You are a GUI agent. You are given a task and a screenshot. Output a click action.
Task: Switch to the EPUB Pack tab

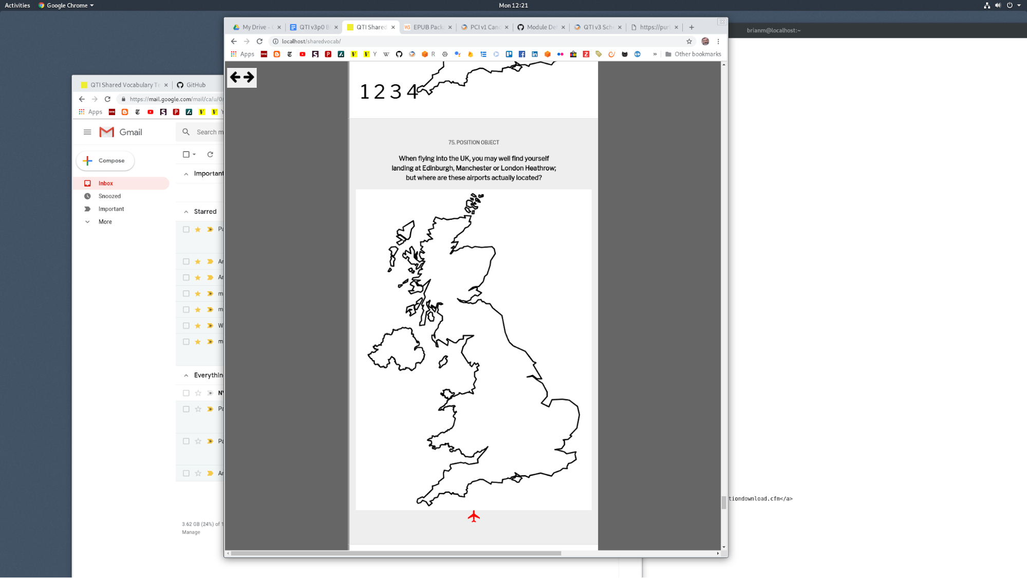point(427,27)
